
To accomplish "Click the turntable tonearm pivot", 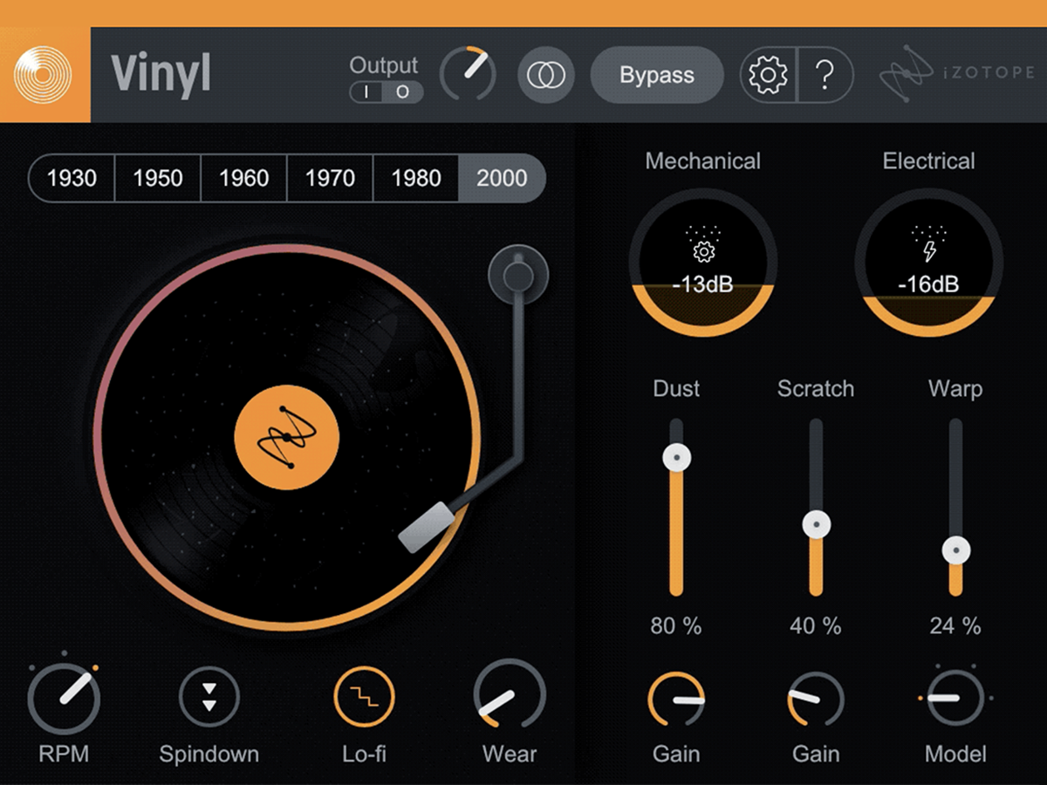I will [518, 276].
